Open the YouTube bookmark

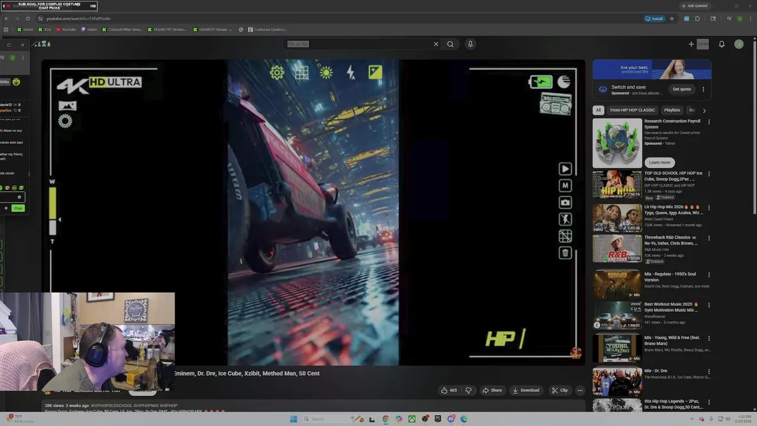(66, 29)
